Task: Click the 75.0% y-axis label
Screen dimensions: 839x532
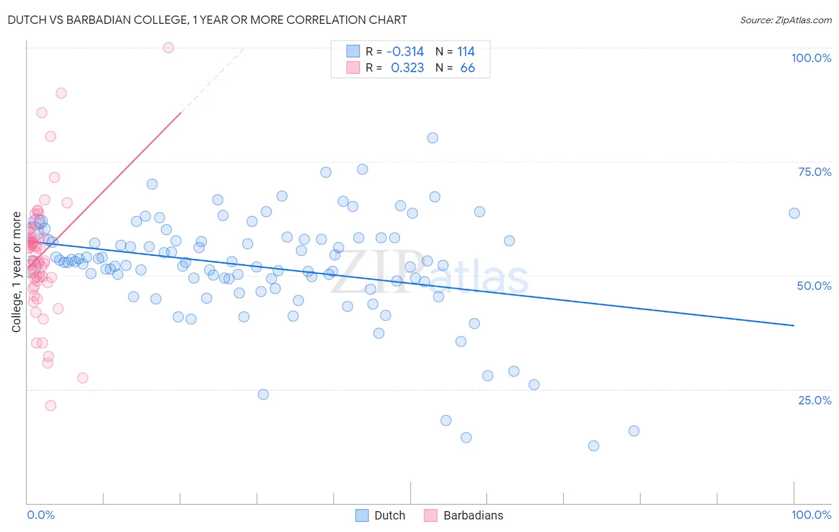Action: tap(815, 172)
